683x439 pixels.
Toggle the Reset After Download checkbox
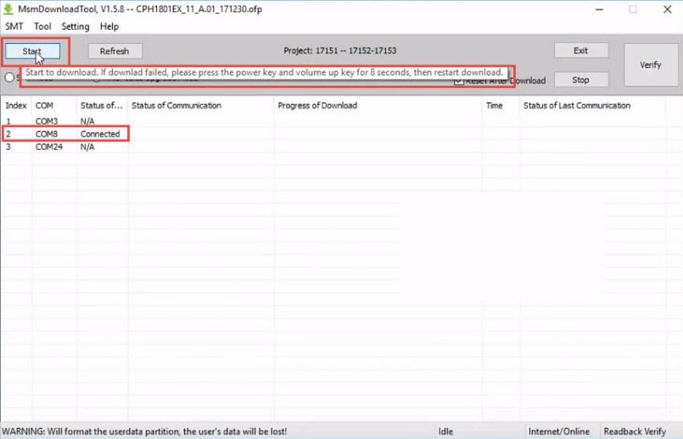tap(459, 81)
